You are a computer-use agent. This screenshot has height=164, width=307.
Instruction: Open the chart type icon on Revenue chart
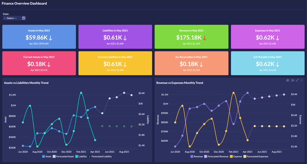point(288,80)
